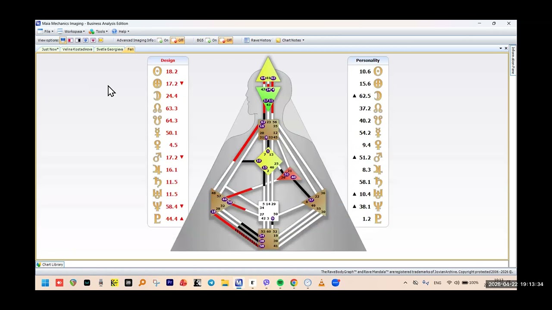The height and width of the screenshot is (310, 552).
Task: Expand the Information Pane sidebar
Action: pos(513,60)
